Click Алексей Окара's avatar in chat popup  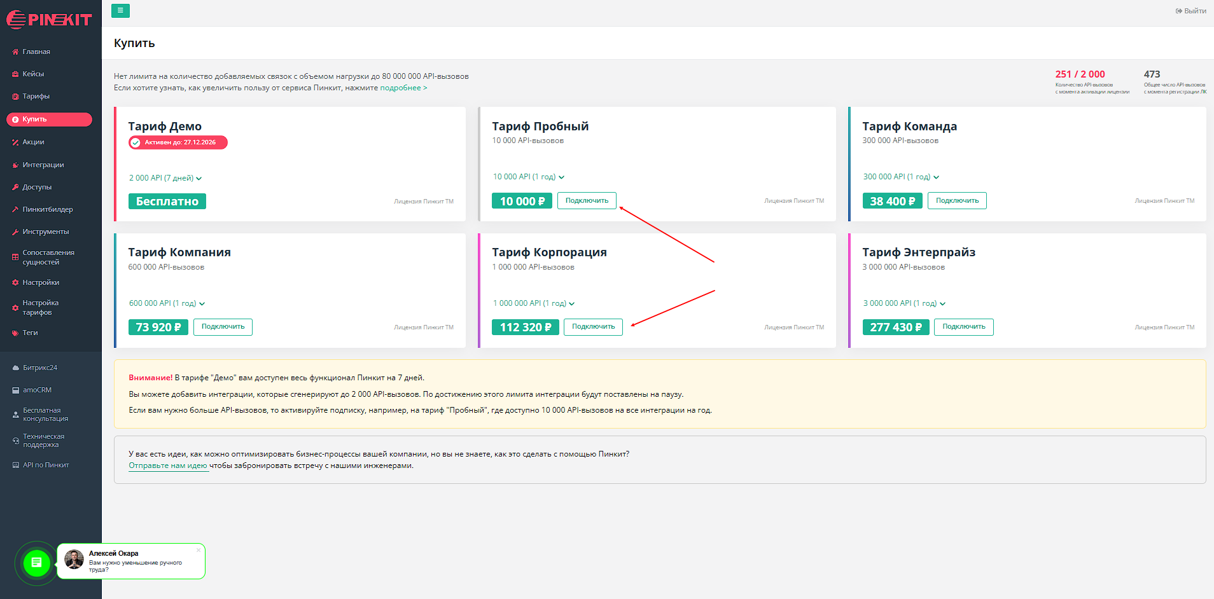[74, 560]
